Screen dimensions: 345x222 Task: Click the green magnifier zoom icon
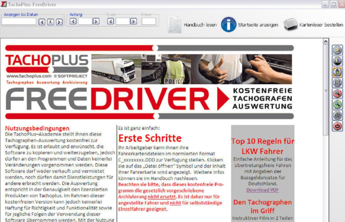click(x=337, y=104)
